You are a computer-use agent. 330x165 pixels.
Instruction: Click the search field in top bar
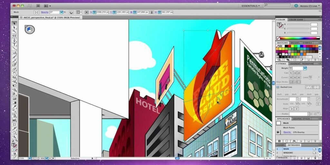coord(277,5)
